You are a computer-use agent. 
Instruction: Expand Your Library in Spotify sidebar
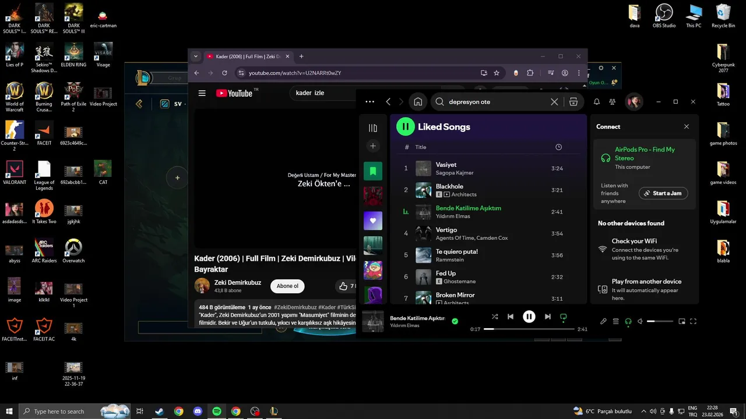coord(373,128)
